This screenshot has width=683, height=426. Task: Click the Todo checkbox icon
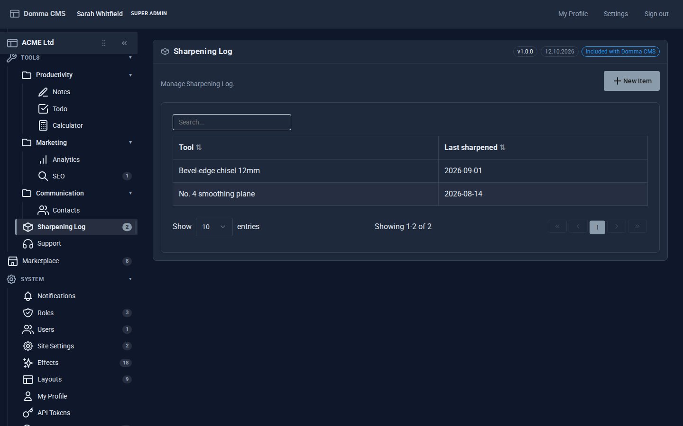tap(43, 109)
